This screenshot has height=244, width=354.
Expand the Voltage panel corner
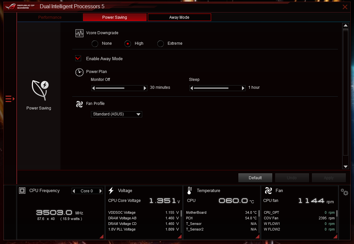pyautogui.click(x=180, y=236)
